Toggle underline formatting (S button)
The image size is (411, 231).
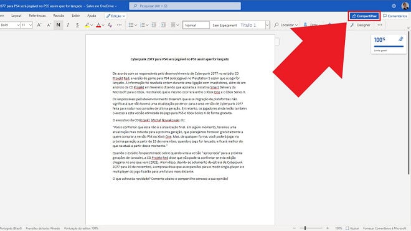pyautogui.click(x=77, y=25)
